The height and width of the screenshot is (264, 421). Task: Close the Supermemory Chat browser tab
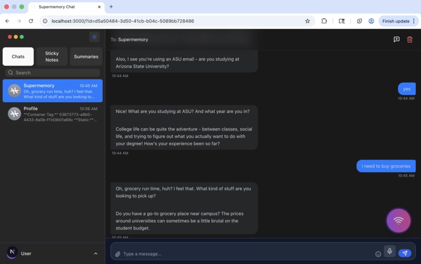[99, 7]
